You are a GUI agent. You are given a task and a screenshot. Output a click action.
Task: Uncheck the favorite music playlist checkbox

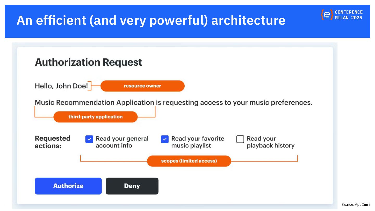[165, 139]
